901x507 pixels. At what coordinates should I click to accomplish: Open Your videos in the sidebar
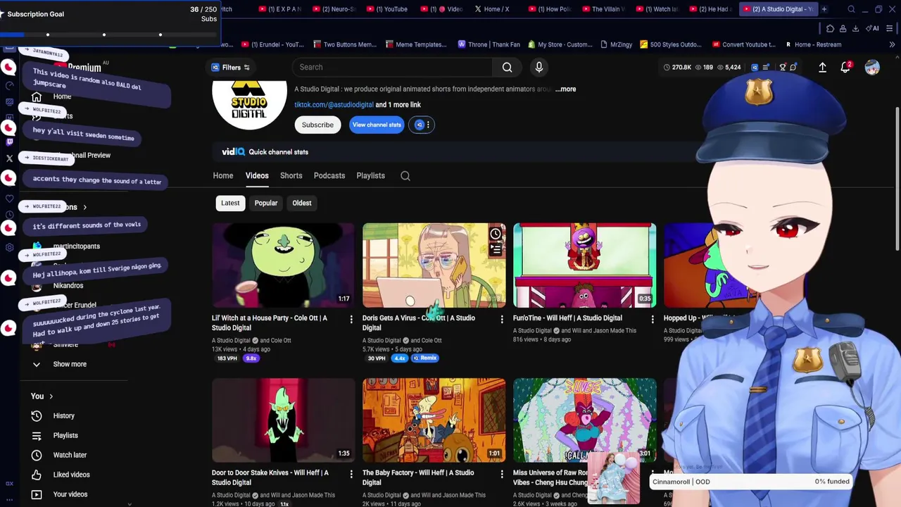[x=70, y=495]
